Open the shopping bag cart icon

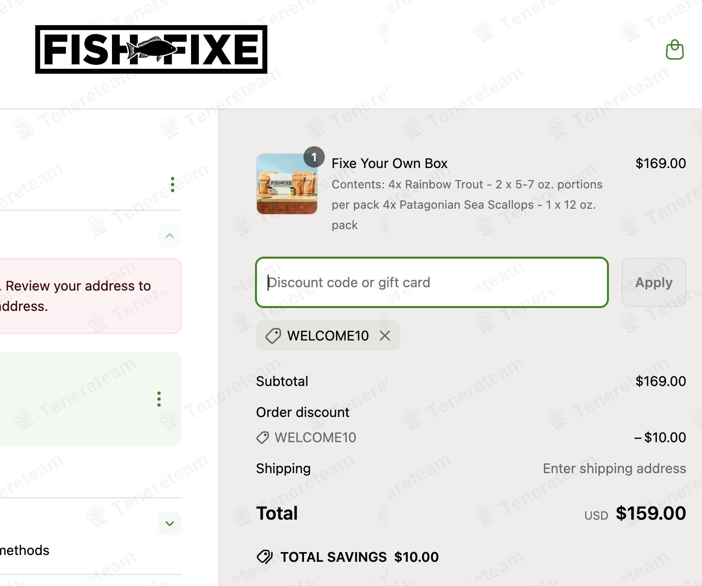pyautogui.click(x=674, y=50)
